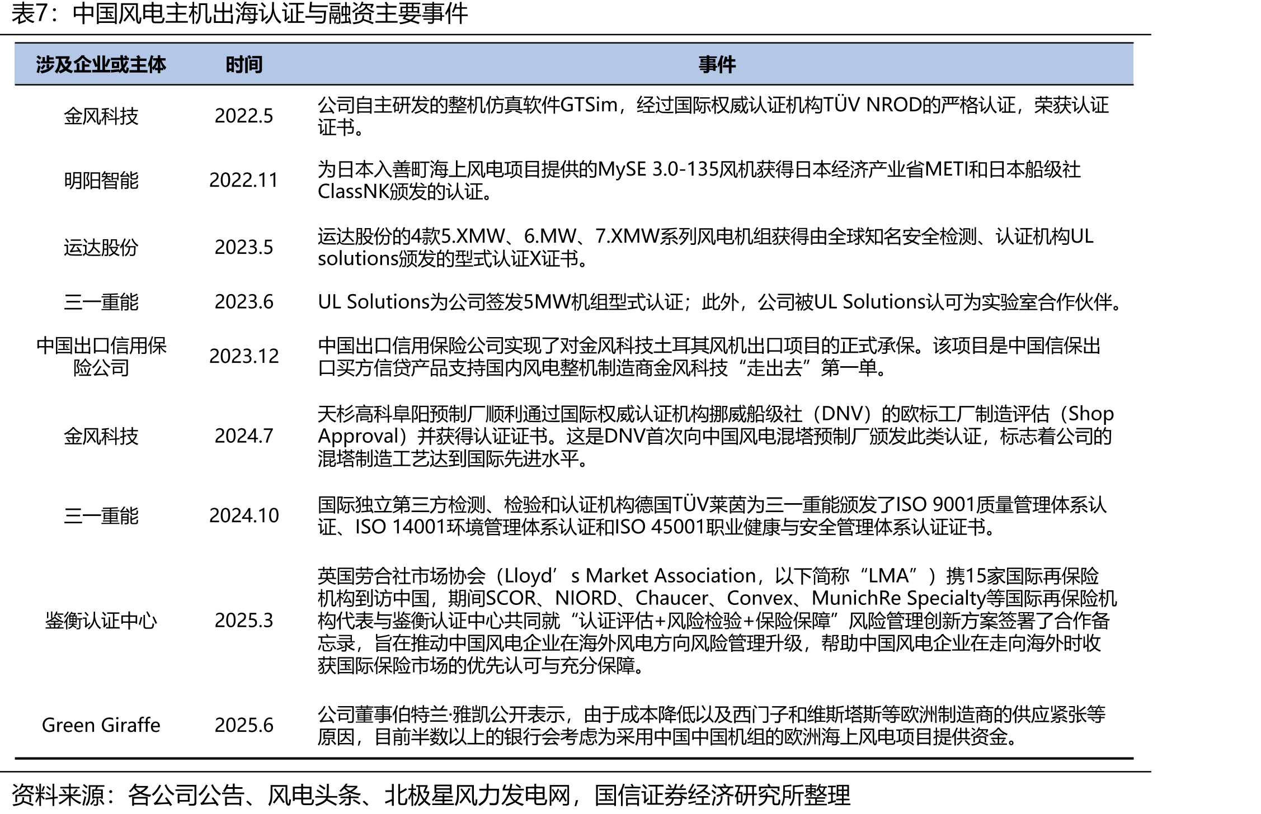Viewport: 1261px width, 814px height.
Task: Click the ISO 9001 certification event text
Action: click(x=712, y=516)
